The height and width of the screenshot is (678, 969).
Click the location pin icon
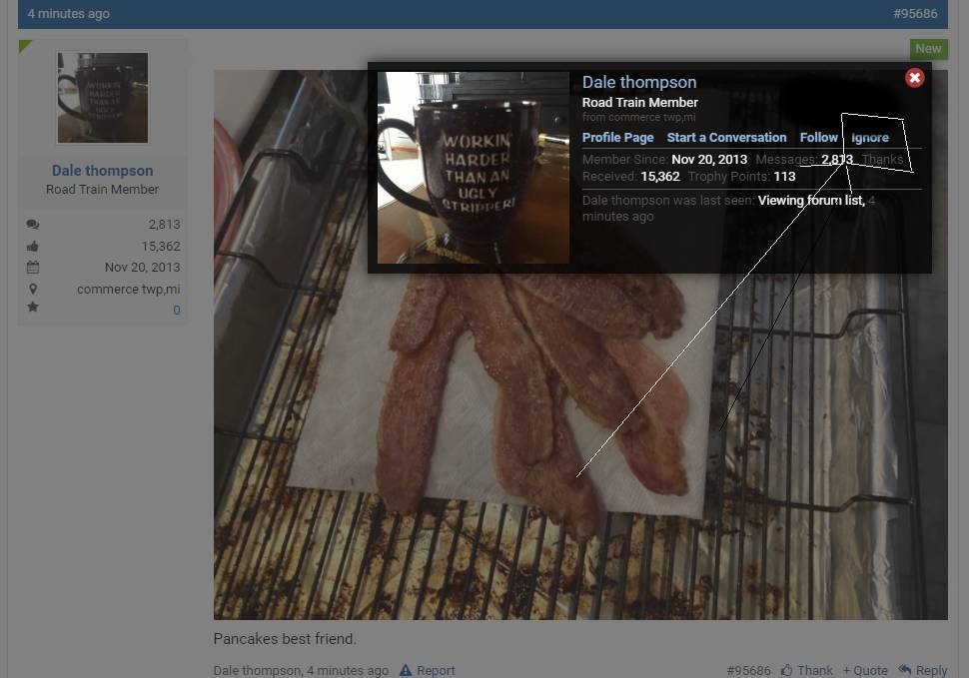[33, 290]
